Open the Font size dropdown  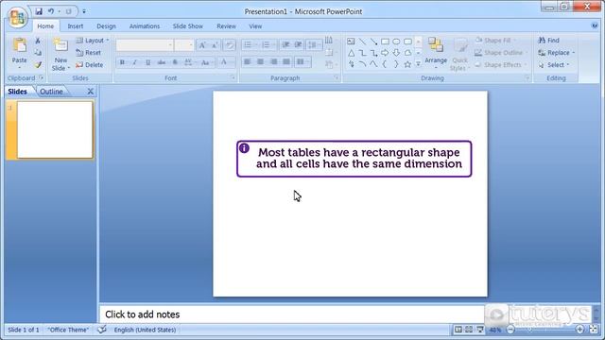(191, 45)
